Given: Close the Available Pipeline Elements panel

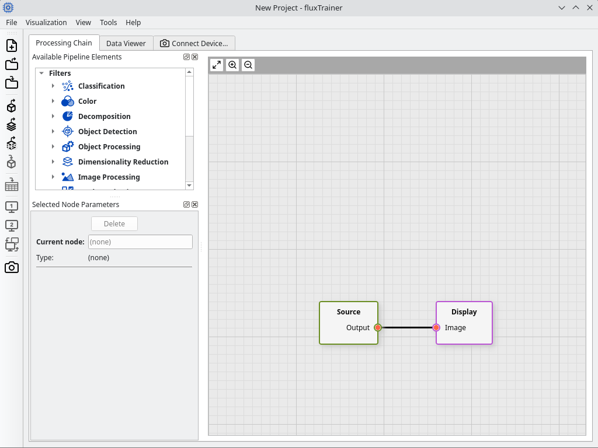Looking at the screenshot, I should coord(195,57).
